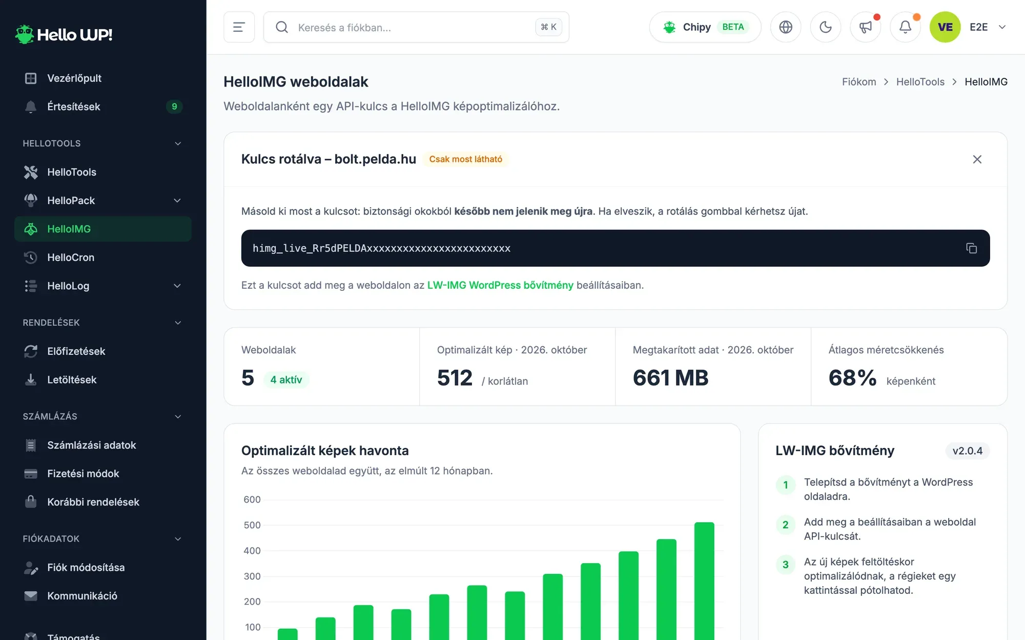The image size is (1025, 640).
Task: Expand the HelloLog submenu chevron
Action: tap(177, 286)
